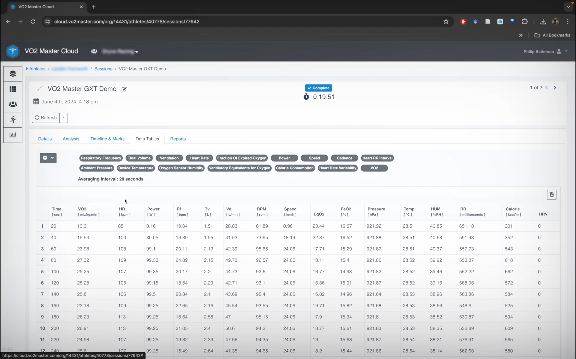This screenshot has height=359, width=576.
Task: Toggle the Ambient Pressure pill
Action: 97,168
